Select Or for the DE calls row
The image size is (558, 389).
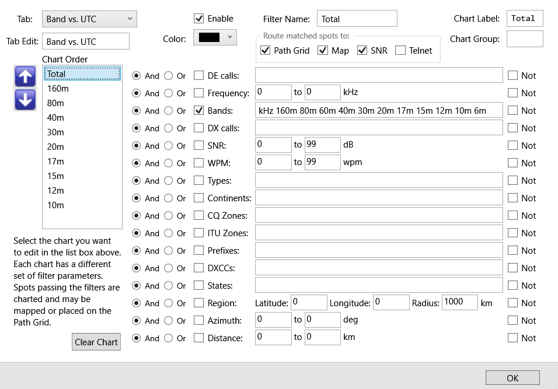point(168,76)
